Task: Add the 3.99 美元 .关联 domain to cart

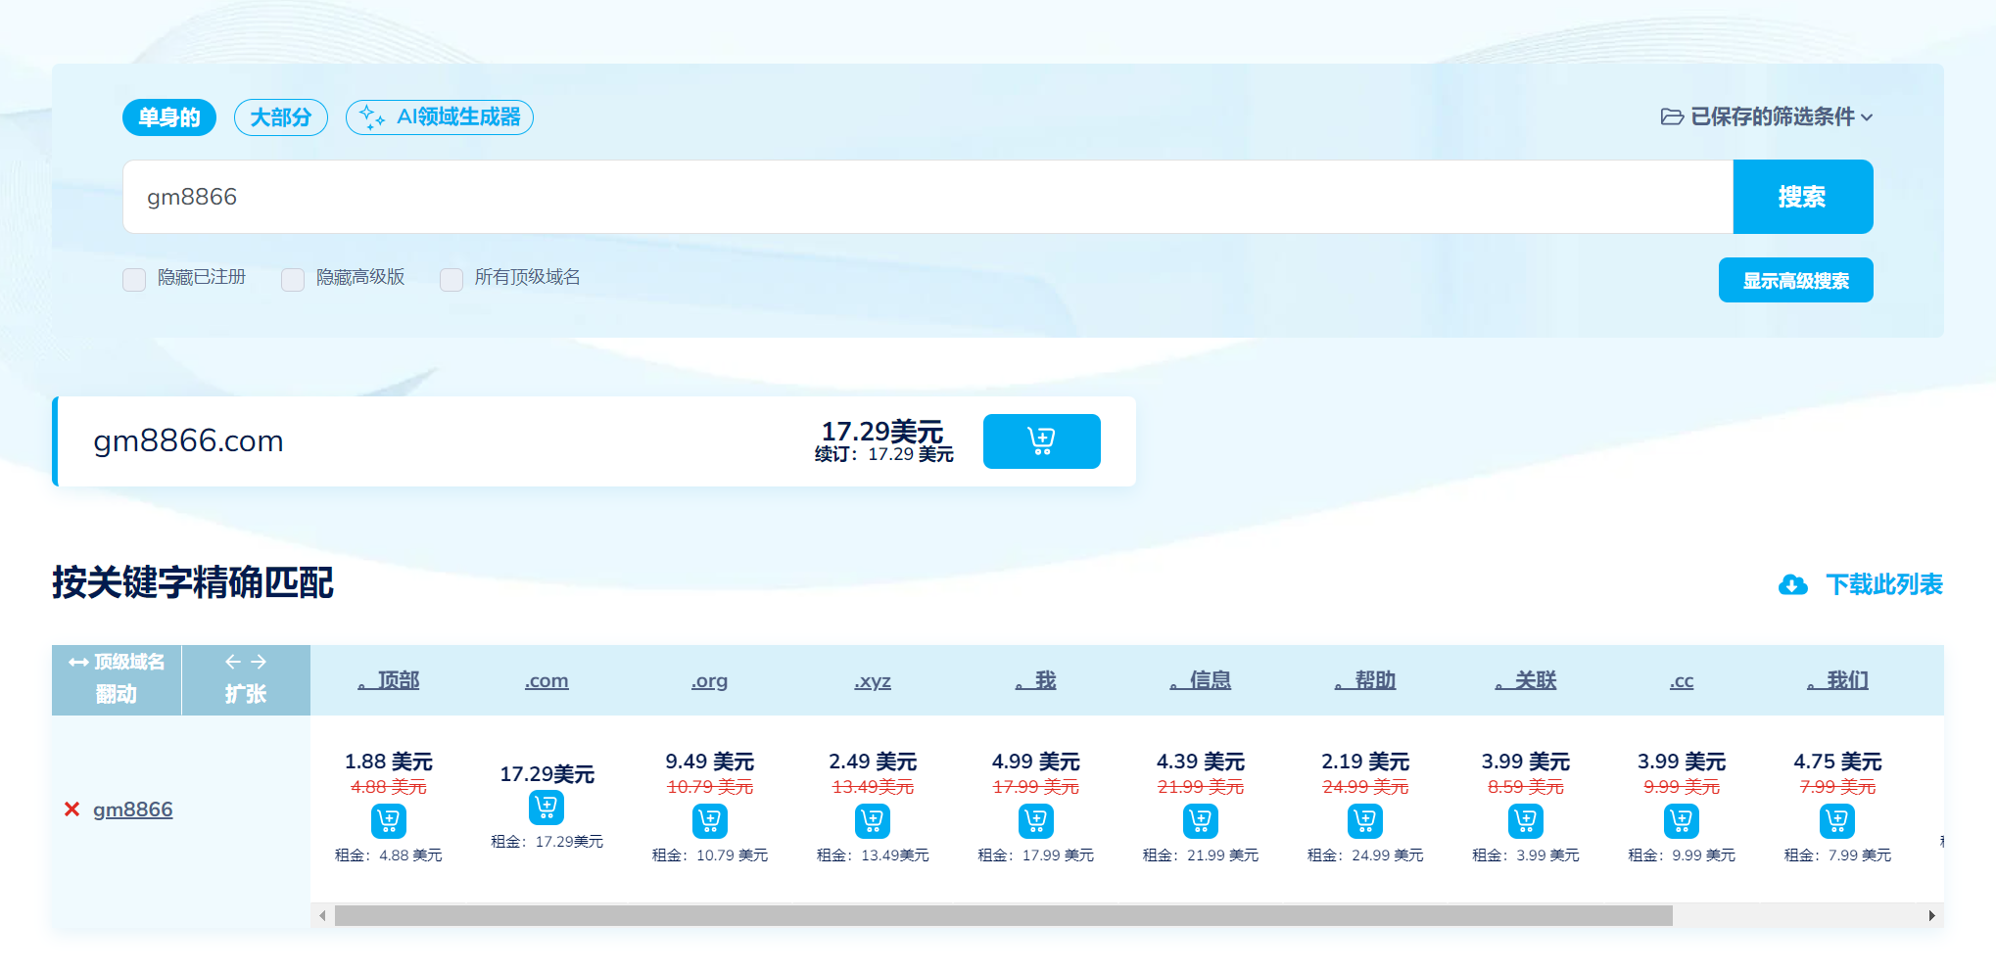Action: (1526, 820)
